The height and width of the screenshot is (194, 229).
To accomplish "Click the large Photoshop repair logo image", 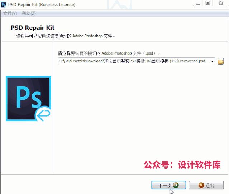I will click(x=28, y=99).
